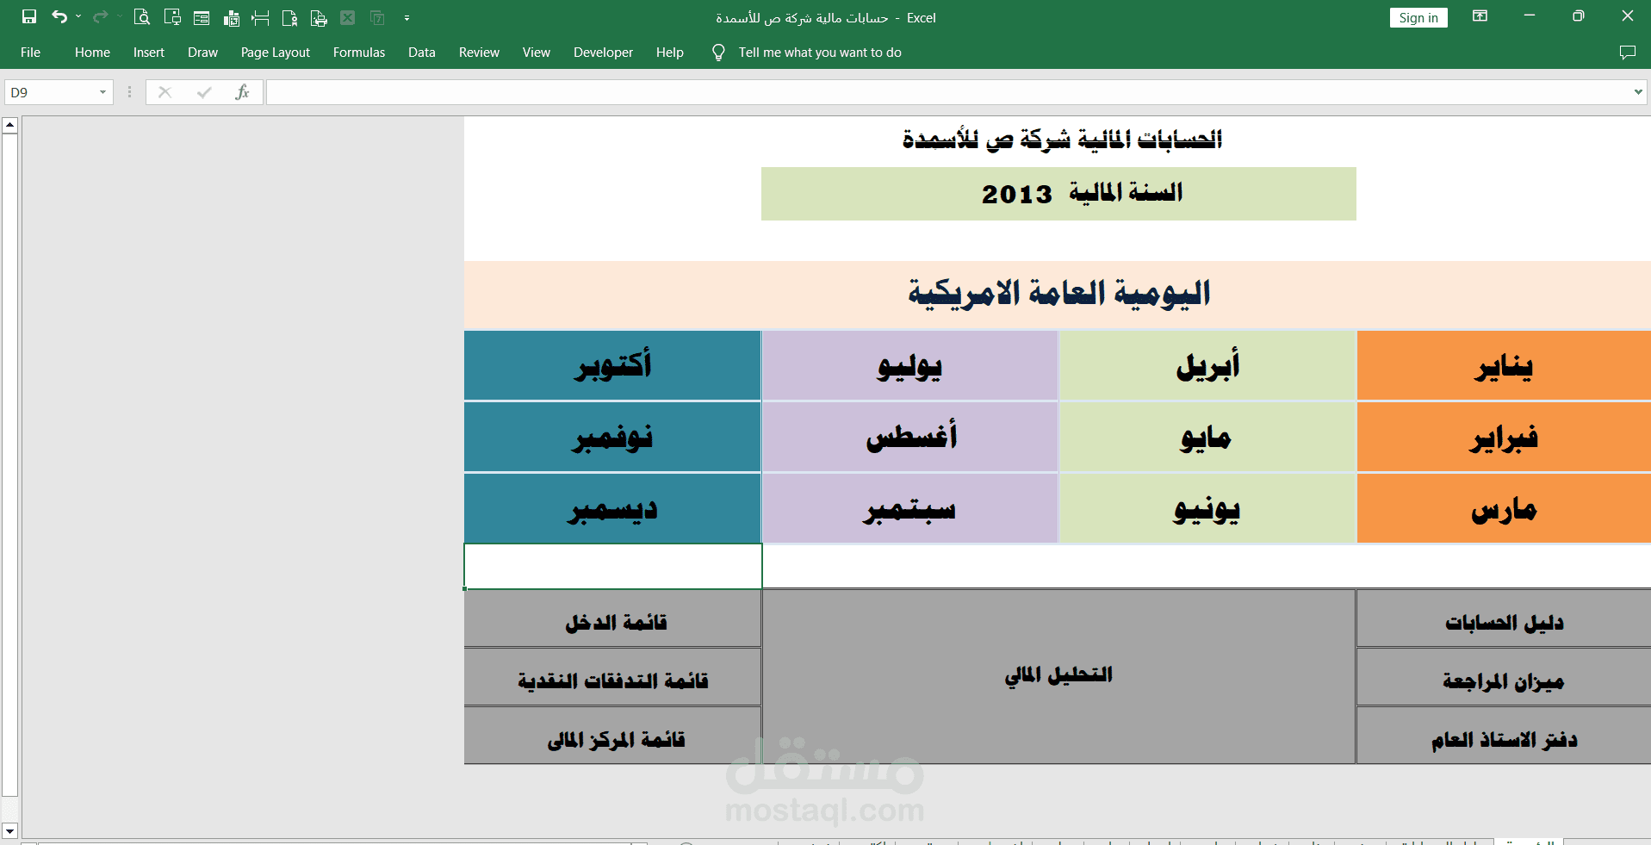Click the يونيو month button

tap(1207, 508)
